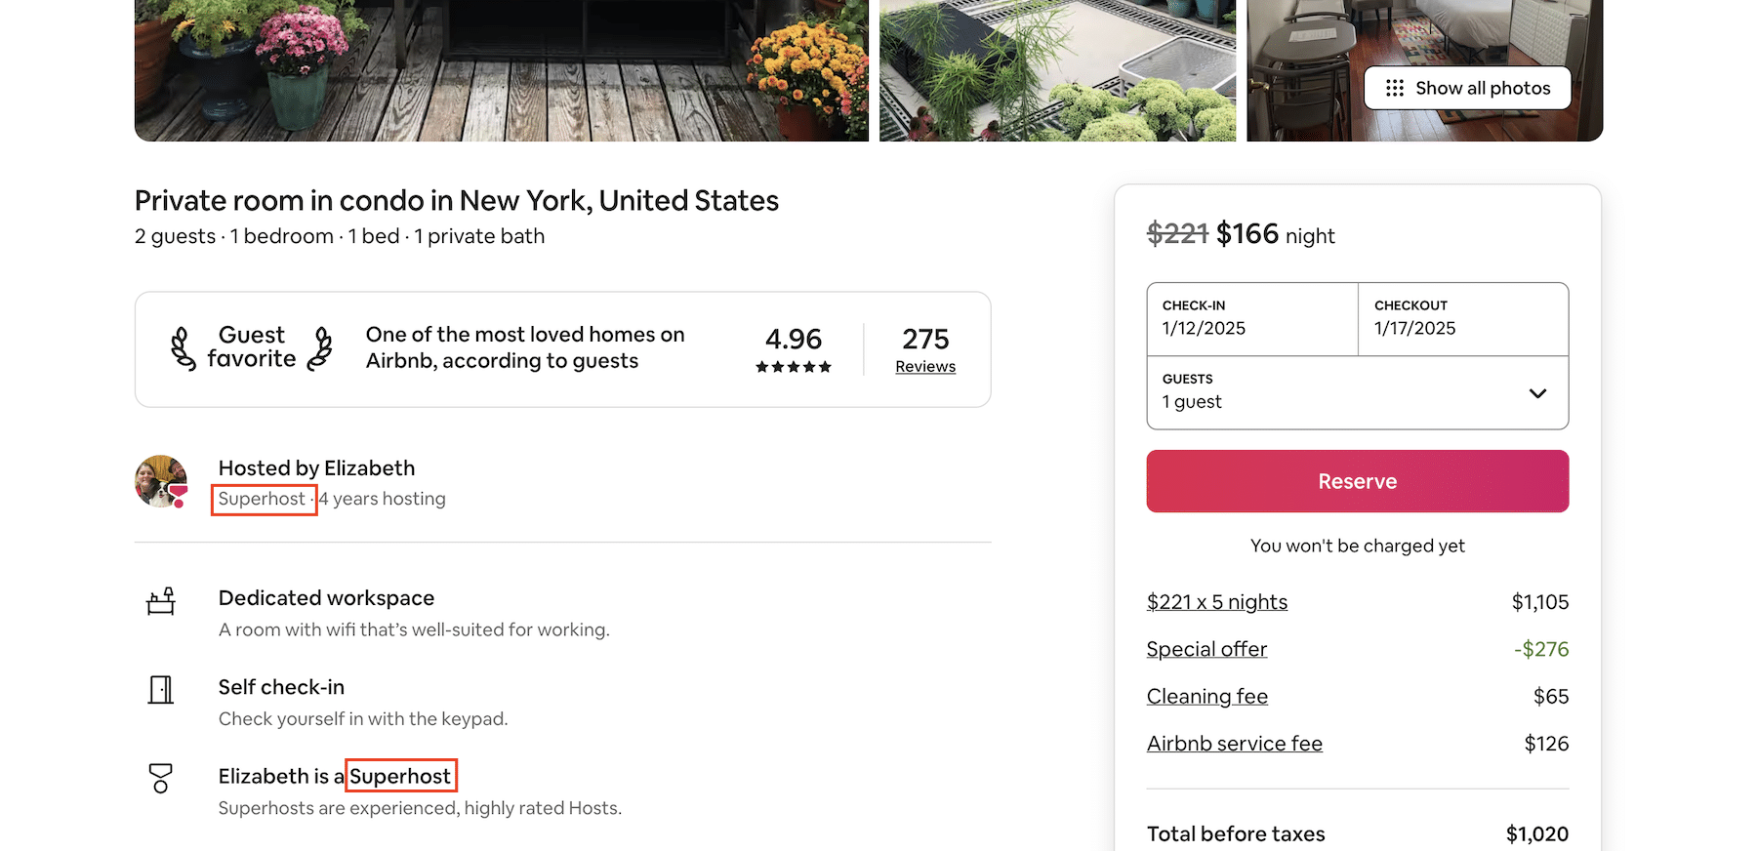The image size is (1757, 851).
Task: Click Elizabeth's host profile picture
Action: [x=161, y=481]
